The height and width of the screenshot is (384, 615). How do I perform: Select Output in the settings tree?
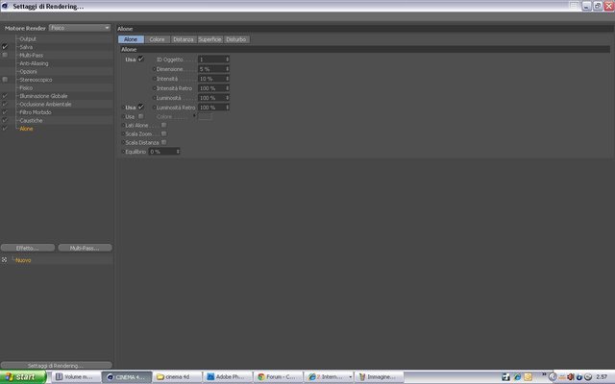[28, 38]
